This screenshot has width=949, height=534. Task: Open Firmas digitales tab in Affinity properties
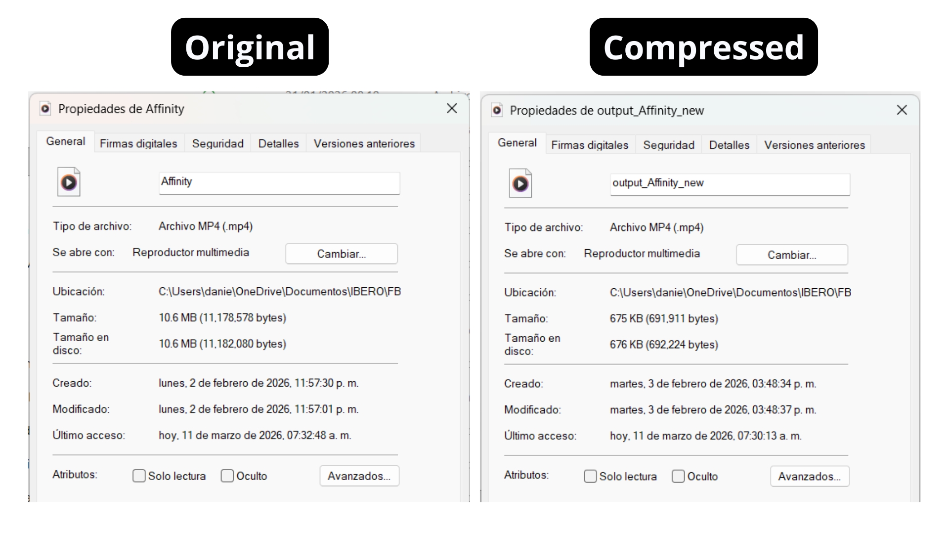(x=138, y=143)
